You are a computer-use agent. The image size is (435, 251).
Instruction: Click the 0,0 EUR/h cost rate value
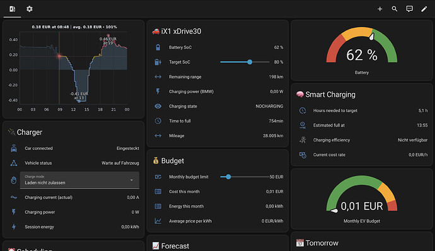(418, 155)
